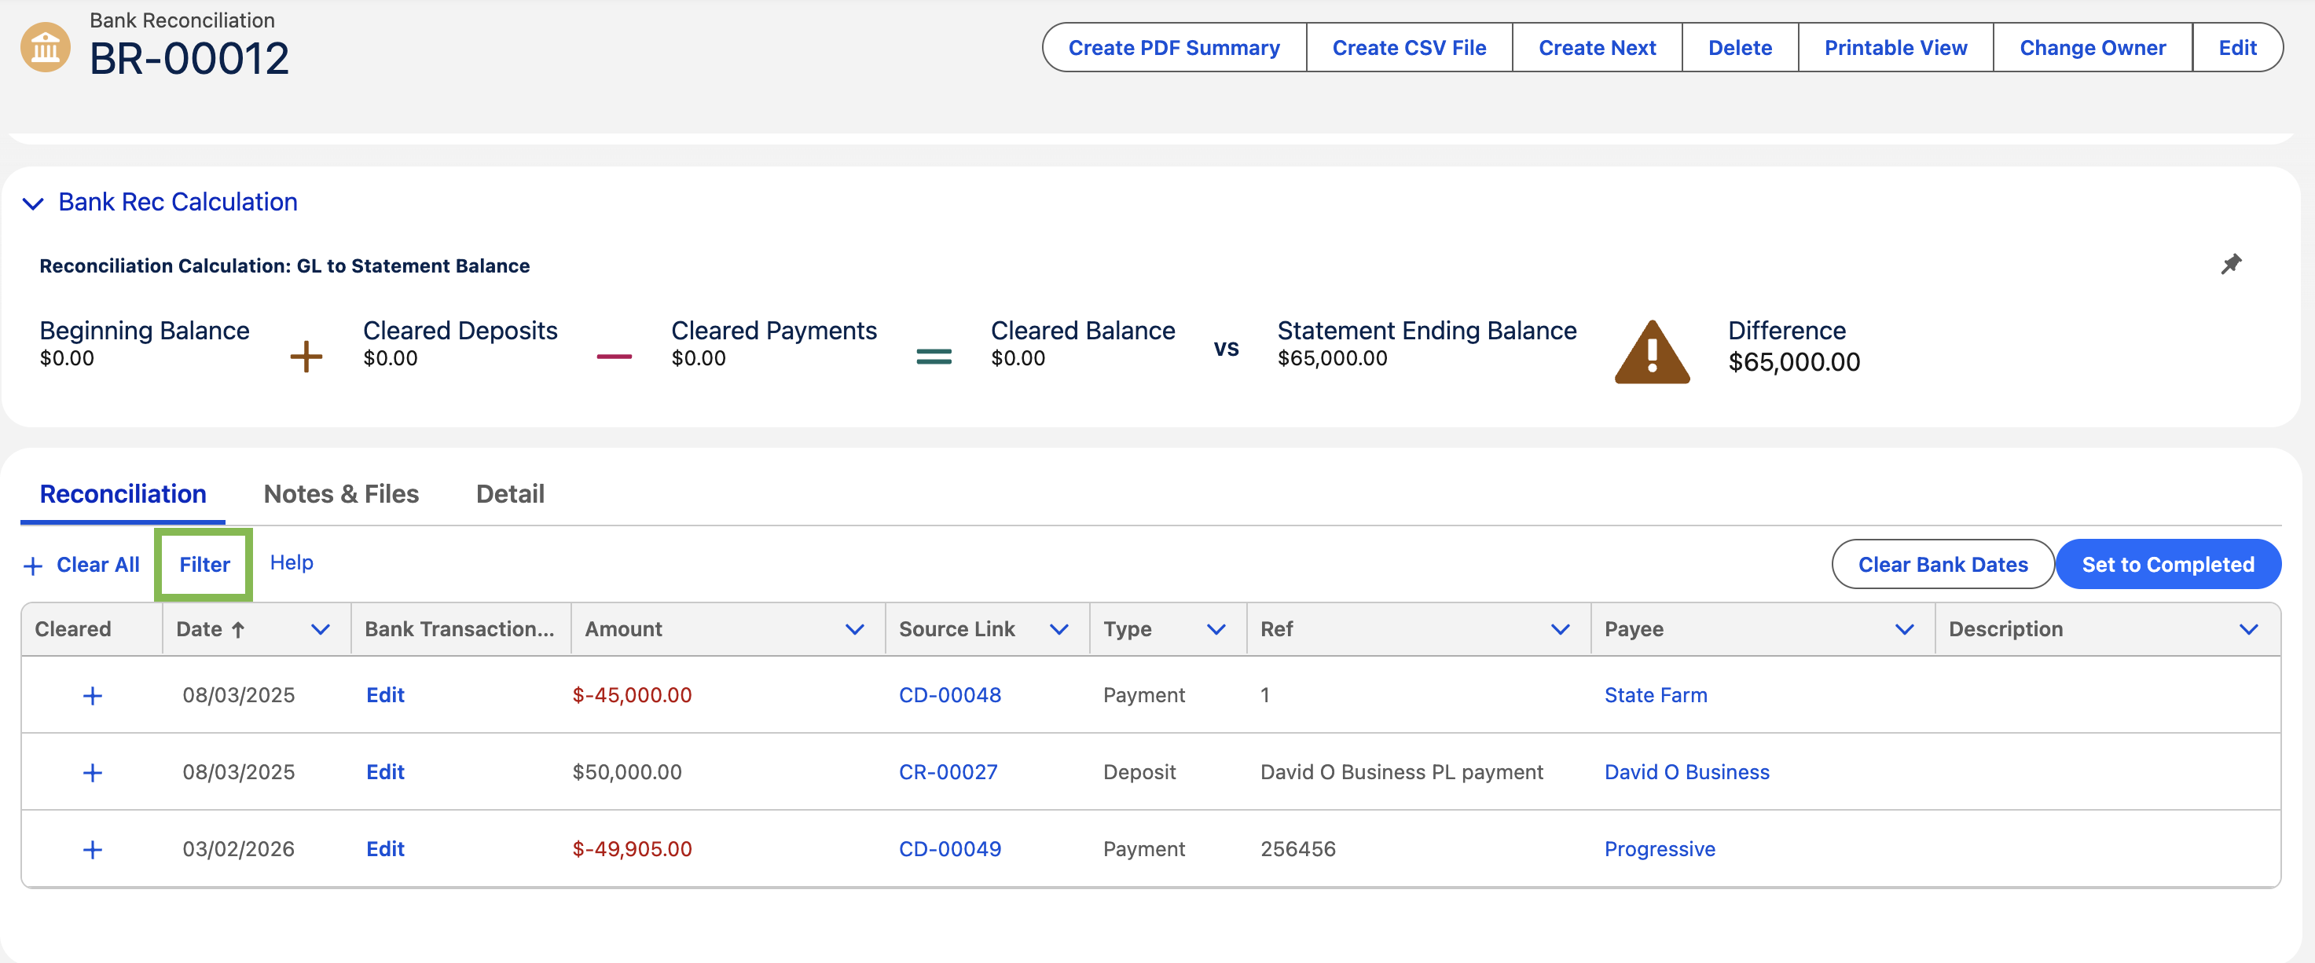Open the State Farm payee link
This screenshot has height=963, width=2315.
tap(1656, 696)
